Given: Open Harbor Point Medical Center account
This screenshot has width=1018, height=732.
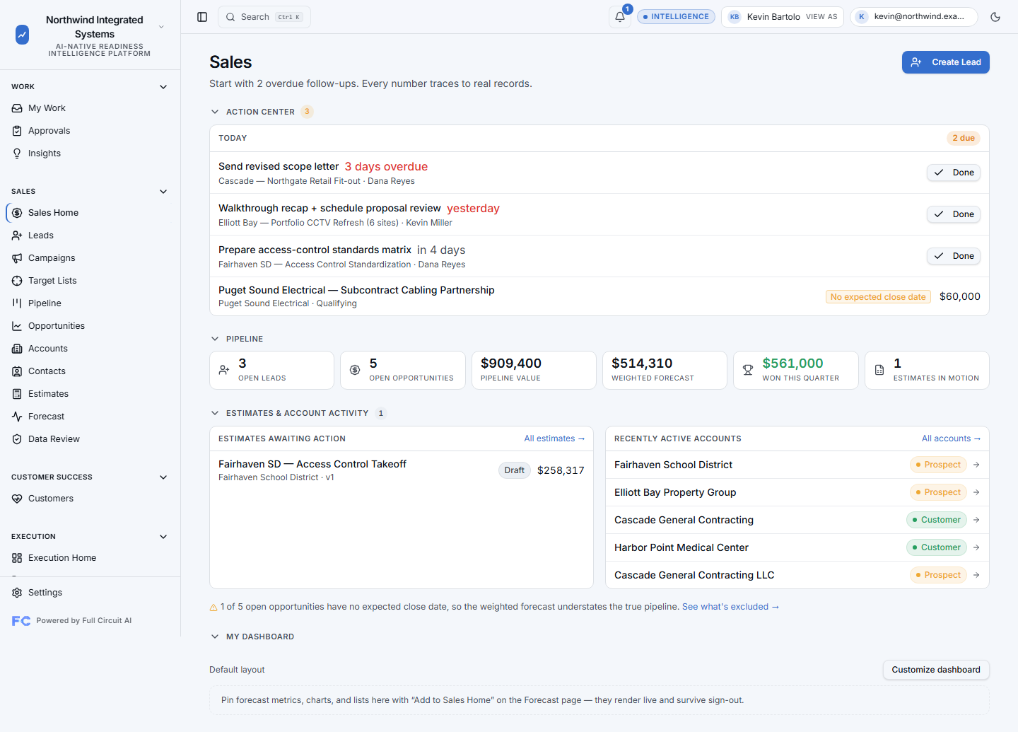Looking at the screenshot, I should click(x=797, y=547).
